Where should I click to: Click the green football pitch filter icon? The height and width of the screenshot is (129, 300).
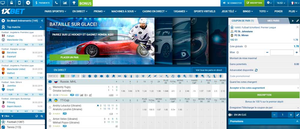63,76
